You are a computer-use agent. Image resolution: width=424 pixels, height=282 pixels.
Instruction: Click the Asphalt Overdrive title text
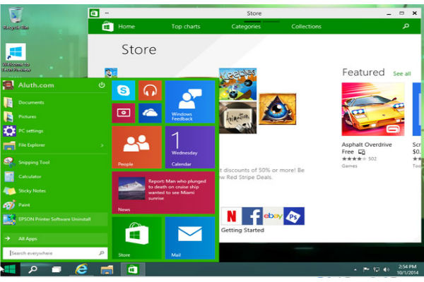coord(367,145)
